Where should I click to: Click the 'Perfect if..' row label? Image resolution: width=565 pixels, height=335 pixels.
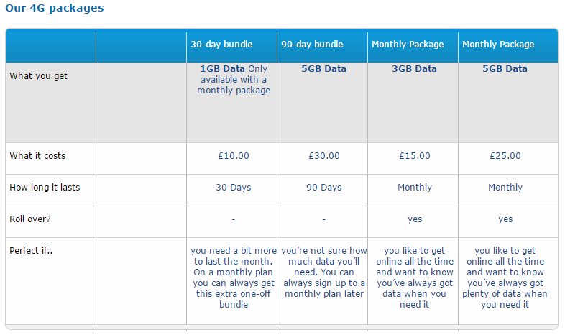pyautogui.click(x=31, y=251)
